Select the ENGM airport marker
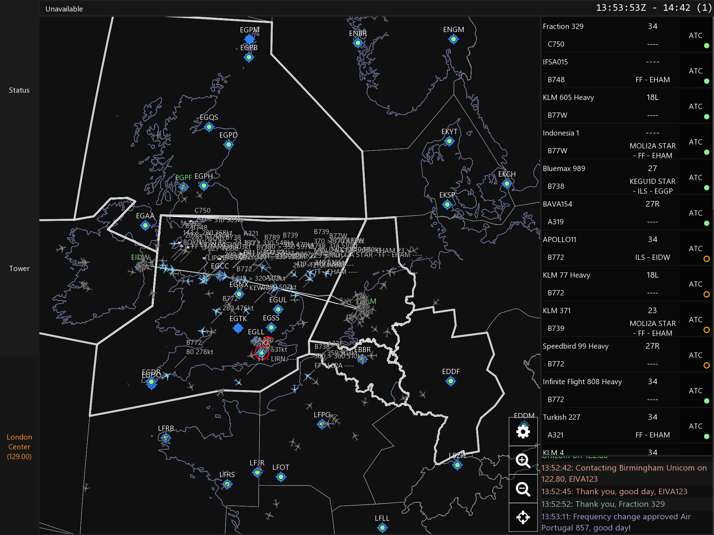 click(453, 39)
